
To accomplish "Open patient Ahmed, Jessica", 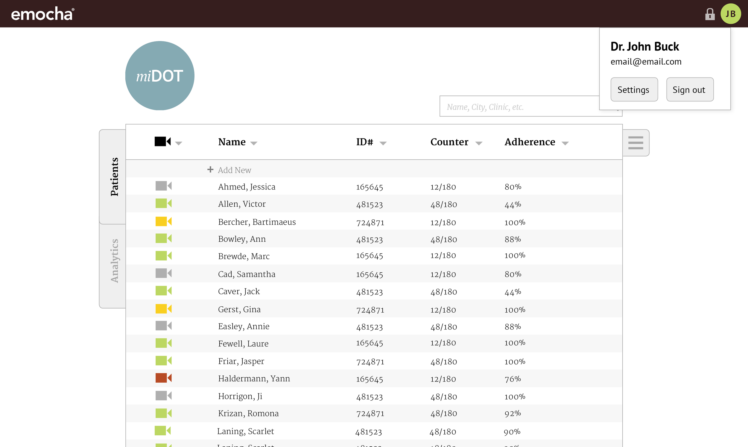I will click(x=247, y=187).
